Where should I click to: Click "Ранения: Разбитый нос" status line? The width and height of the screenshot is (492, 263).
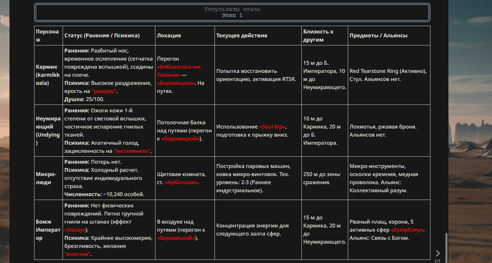pos(97,51)
